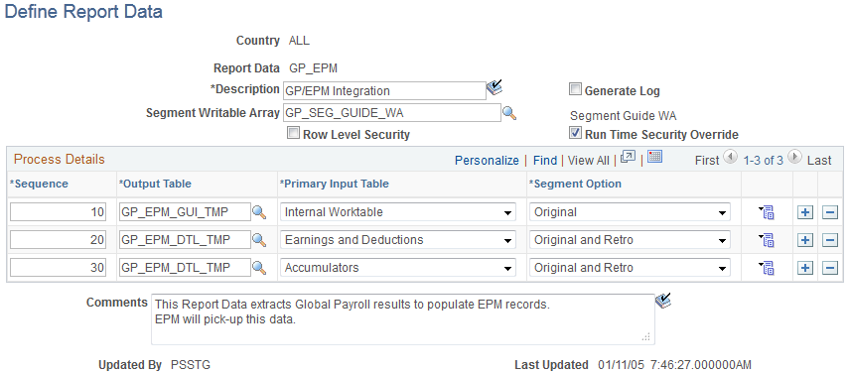Open lookup for Segment Writable Array
This screenshot has width=848, height=374.
click(510, 113)
